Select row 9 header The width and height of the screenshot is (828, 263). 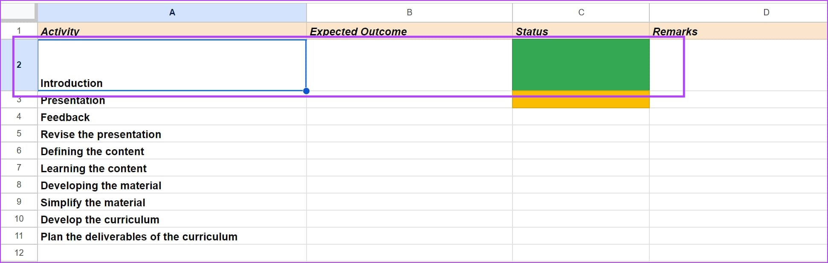click(19, 202)
